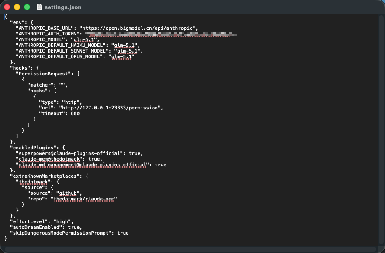Click the blurred ANTHROPIC_AUTH_TOKEN value
The height and width of the screenshot is (253, 385).
pos(161,34)
